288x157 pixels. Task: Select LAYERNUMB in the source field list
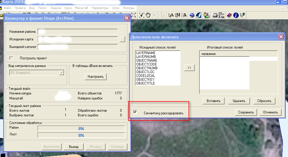pos(146,57)
